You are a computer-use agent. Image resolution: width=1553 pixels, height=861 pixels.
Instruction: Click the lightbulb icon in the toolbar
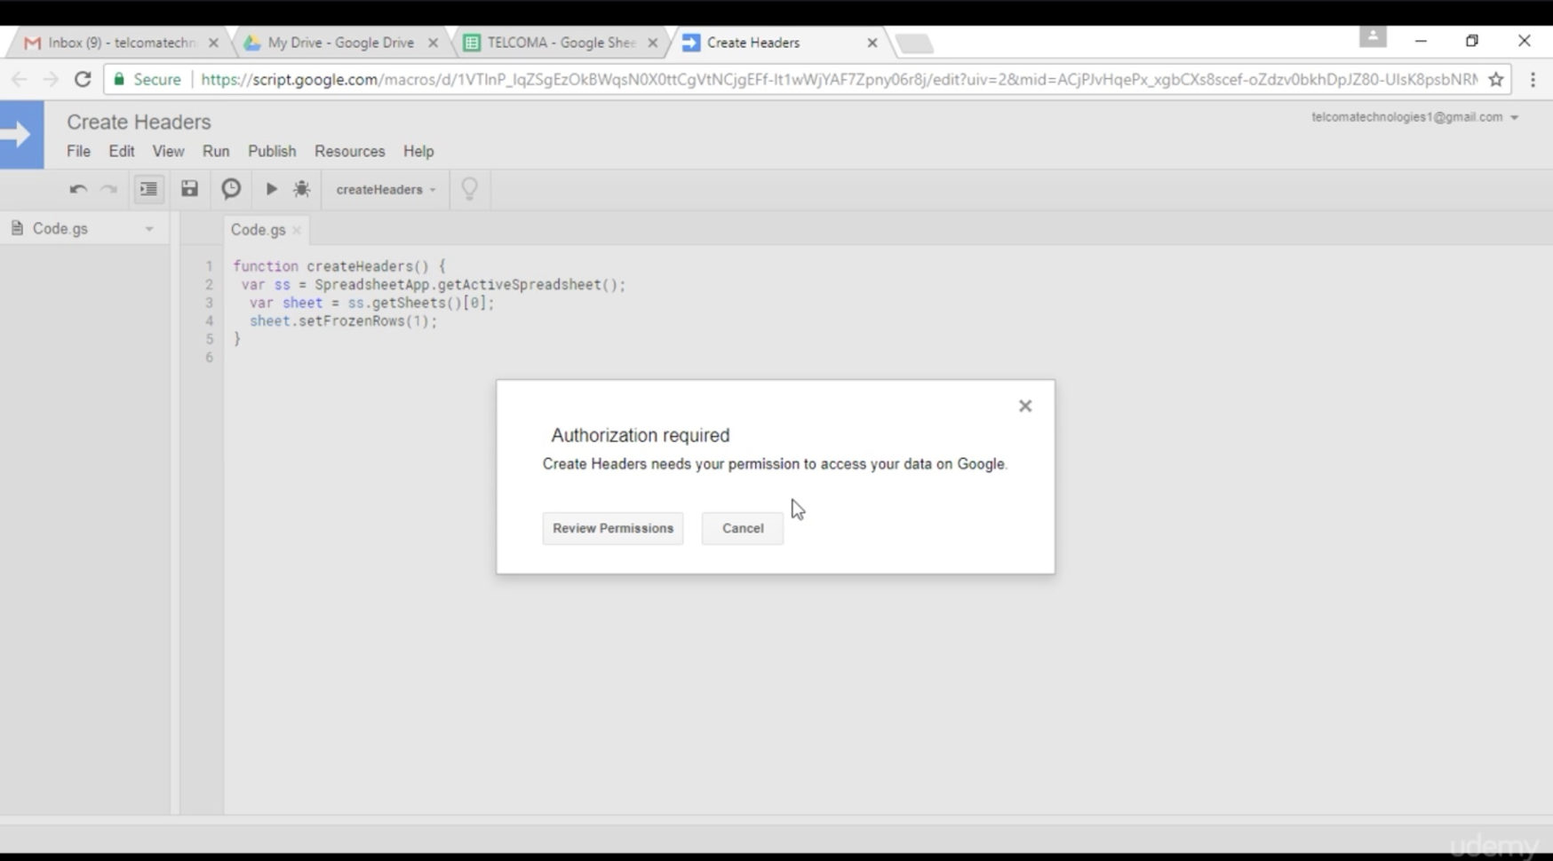(469, 189)
